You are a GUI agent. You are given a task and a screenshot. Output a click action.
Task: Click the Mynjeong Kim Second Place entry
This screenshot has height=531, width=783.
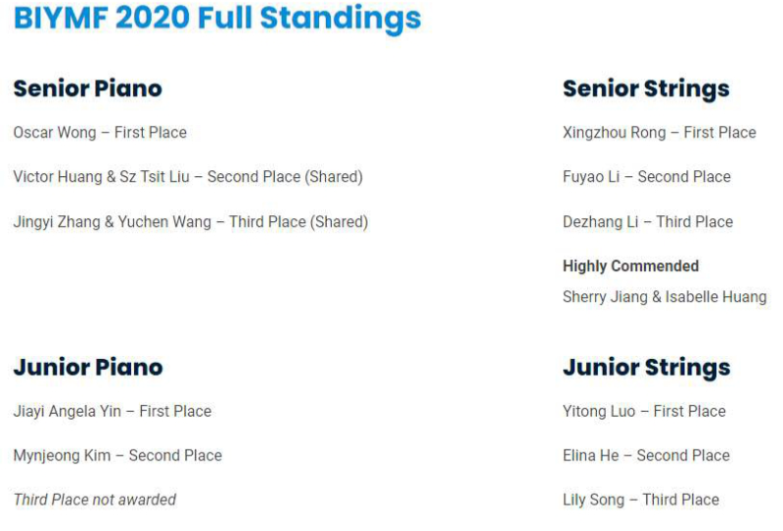point(117,455)
